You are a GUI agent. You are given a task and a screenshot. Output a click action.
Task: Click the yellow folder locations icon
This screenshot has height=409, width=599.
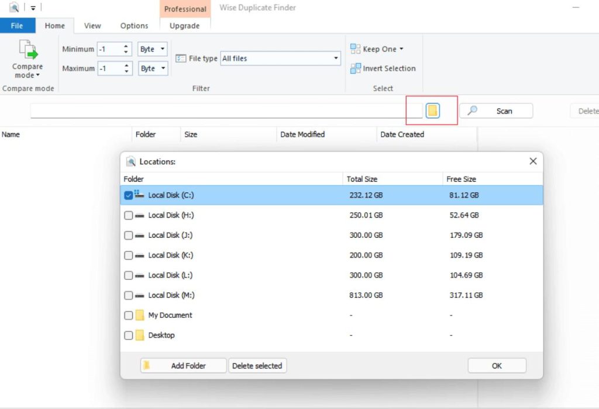tap(432, 110)
